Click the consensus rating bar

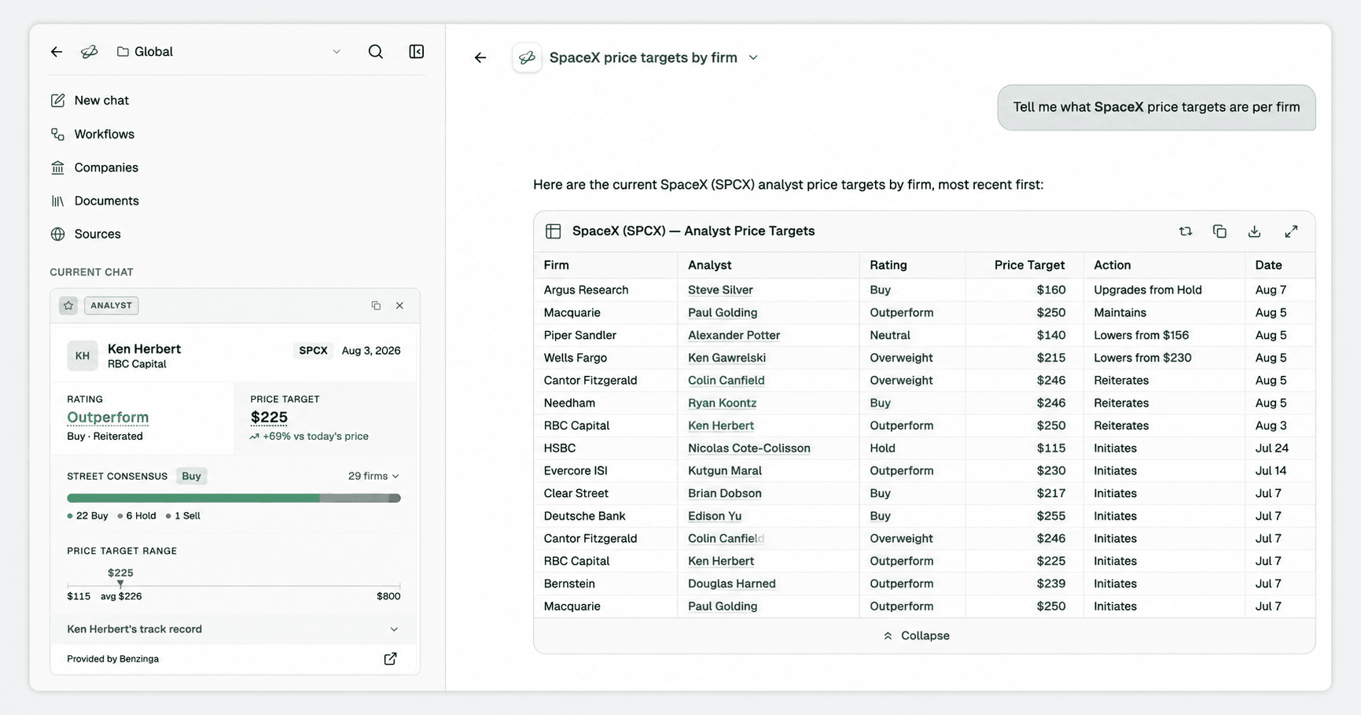pos(234,498)
